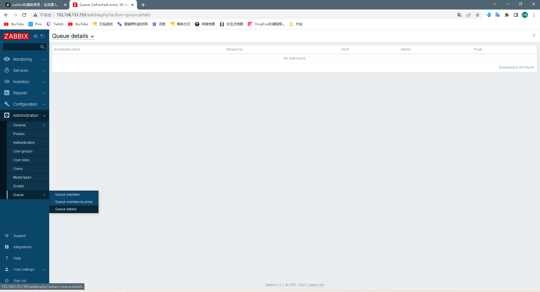Click the sidebar search magnifier icon
Viewport: 540px width, 292px height.
click(42, 47)
